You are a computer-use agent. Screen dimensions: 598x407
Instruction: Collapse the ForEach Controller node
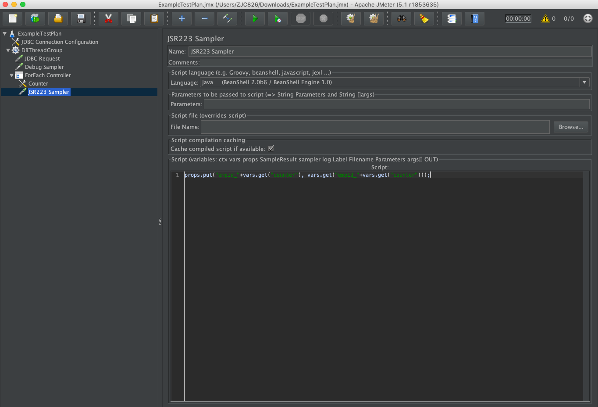pyautogui.click(x=11, y=75)
